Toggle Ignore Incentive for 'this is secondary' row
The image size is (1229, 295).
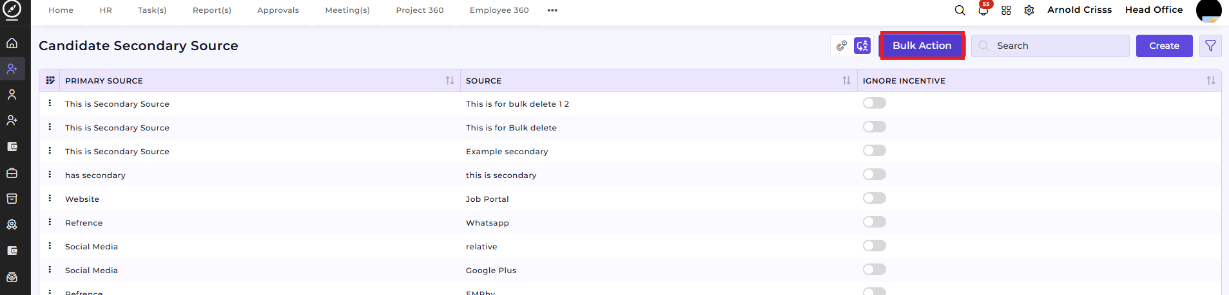pos(875,174)
